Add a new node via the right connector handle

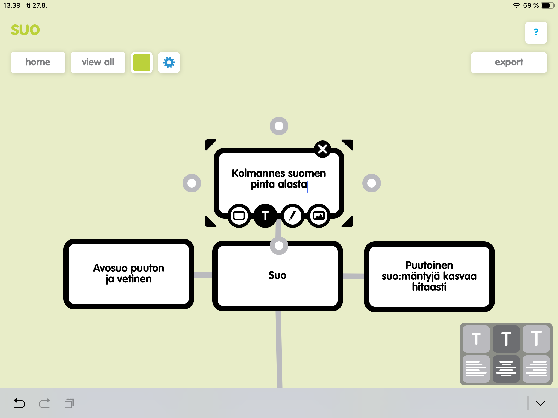pyautogui.click(x=372, y=183)
